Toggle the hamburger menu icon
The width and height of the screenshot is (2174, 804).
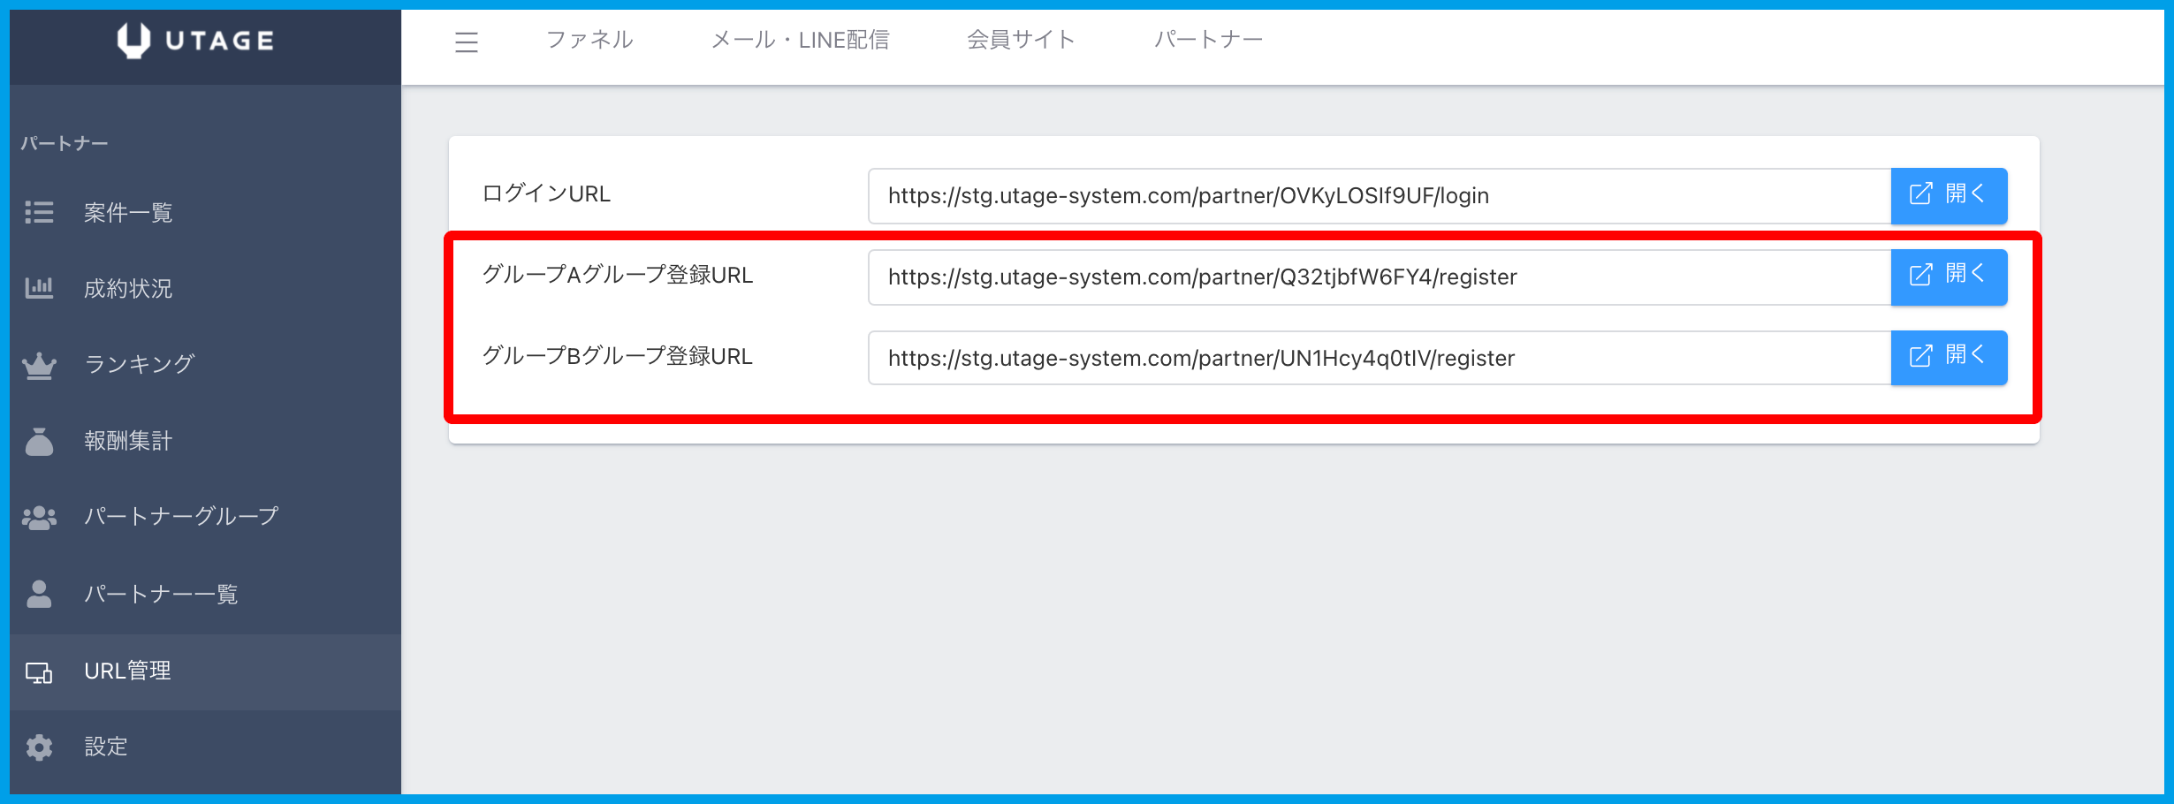[x=467, y=42]
